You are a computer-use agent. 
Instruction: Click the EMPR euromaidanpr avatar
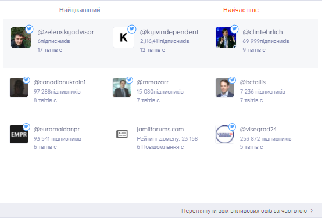[x=19, y=134]
